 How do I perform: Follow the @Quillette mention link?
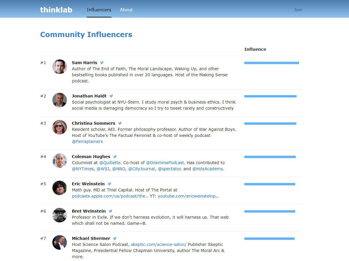[110, 163]
